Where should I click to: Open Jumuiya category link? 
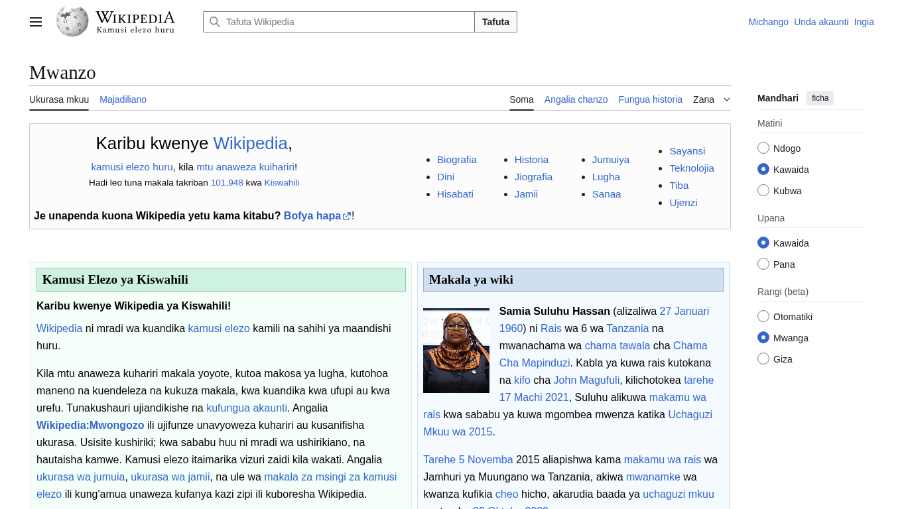[x=611, y=160]
